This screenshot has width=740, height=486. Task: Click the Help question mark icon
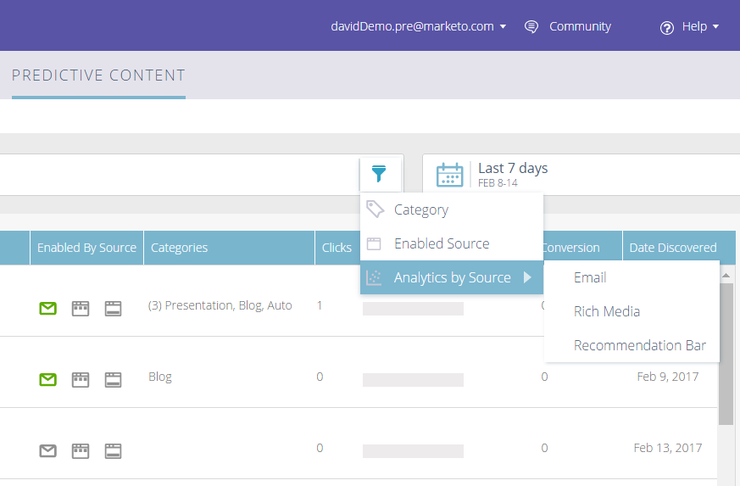tap(667, 27)
